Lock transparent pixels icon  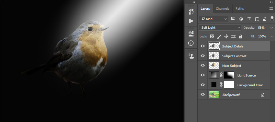tap(212, 36)
